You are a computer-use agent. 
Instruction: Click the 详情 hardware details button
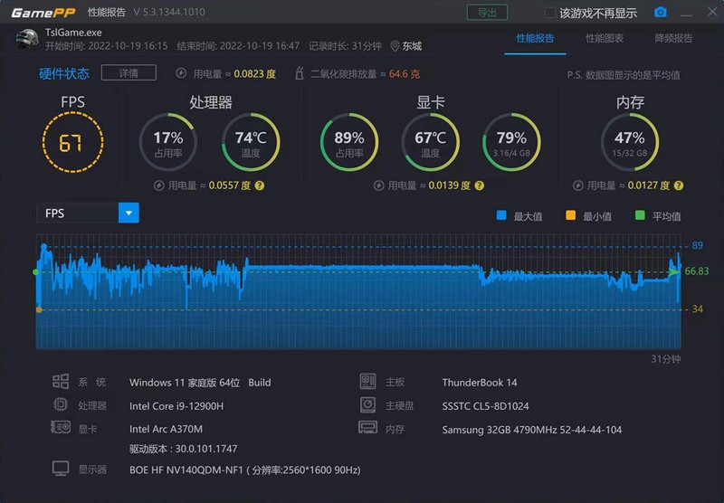click(x=129, y=73)
